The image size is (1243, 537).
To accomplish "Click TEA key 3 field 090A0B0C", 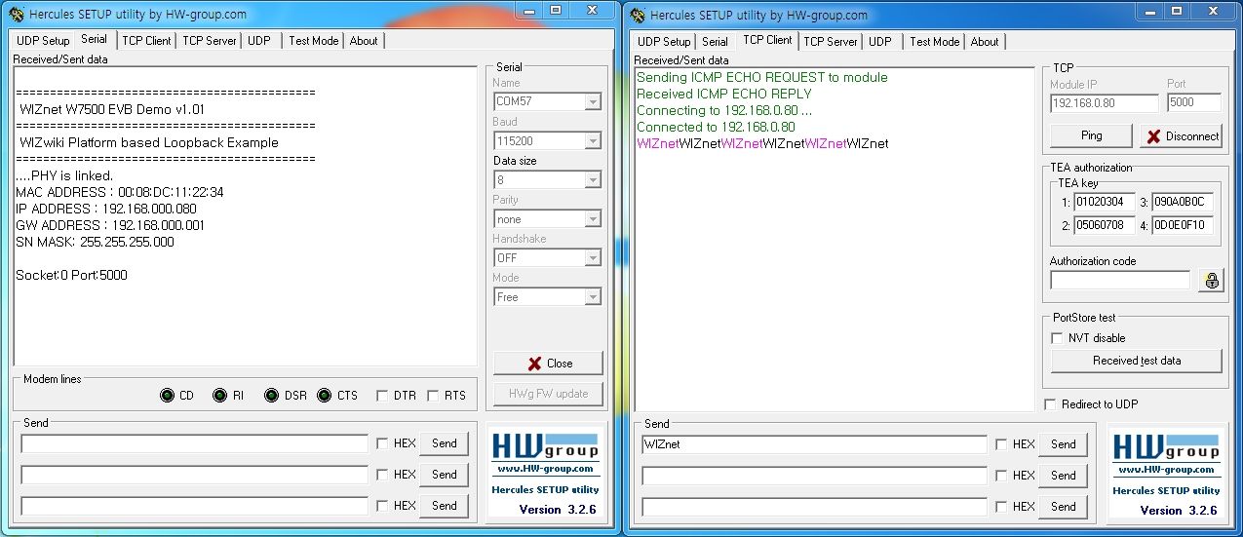I will coord(1183,203).
